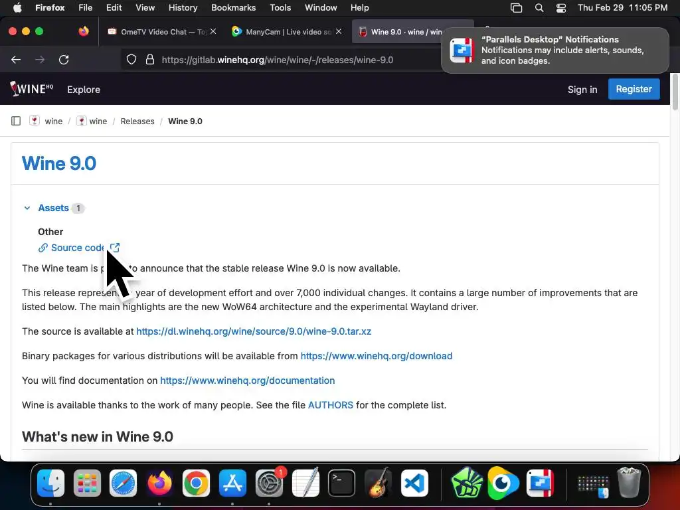Open the Source code asset link
Viewport: 680px width, 510px height.
pyautogui.click(x=77, y=248)
